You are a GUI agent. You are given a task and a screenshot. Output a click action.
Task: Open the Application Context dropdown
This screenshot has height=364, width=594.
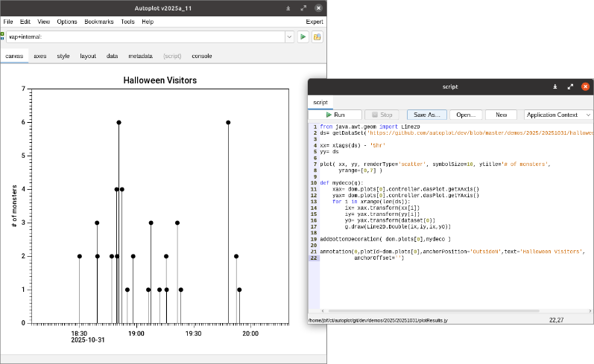558,115
